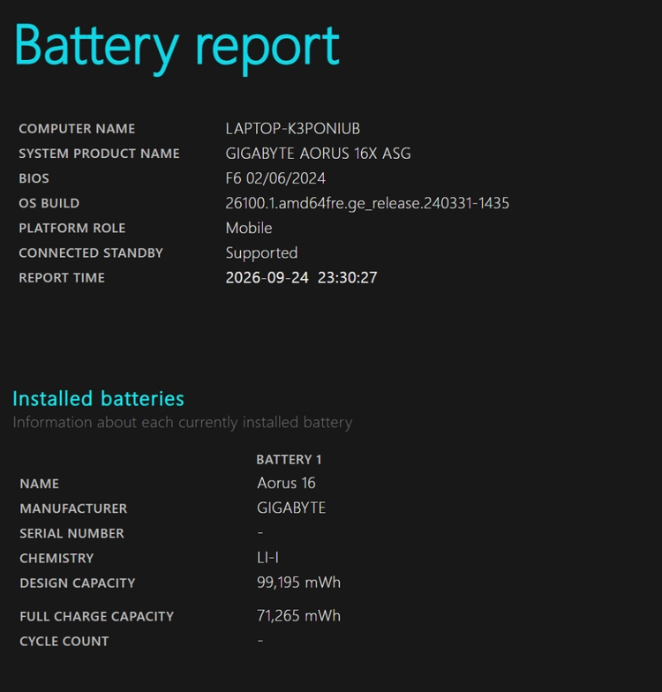662x692 pixels.
Task: Select OS build 26100.1.amd64fre.ge_release value
Action: click(x=367, y=203)
